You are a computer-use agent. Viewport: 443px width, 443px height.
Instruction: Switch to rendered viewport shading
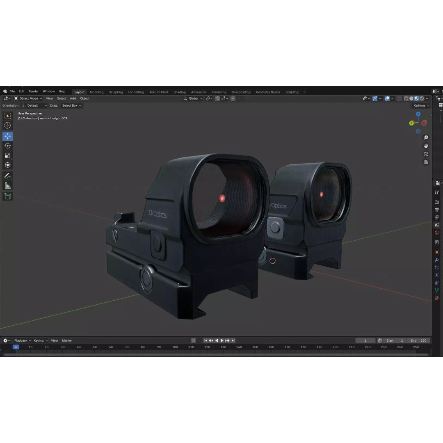(x=422, y=98)
